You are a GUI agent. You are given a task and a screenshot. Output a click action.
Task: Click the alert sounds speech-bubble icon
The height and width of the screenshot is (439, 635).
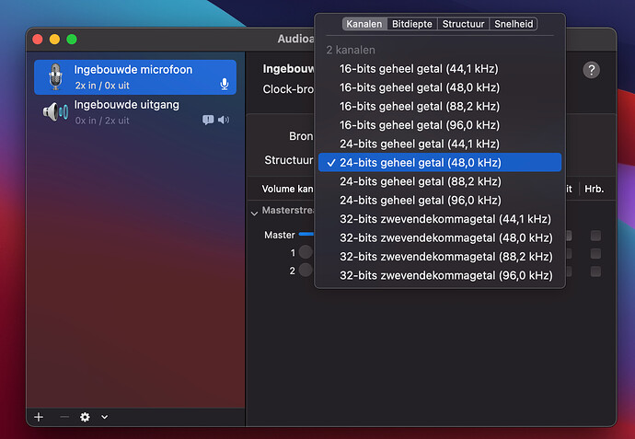click(x=208, y=120)
